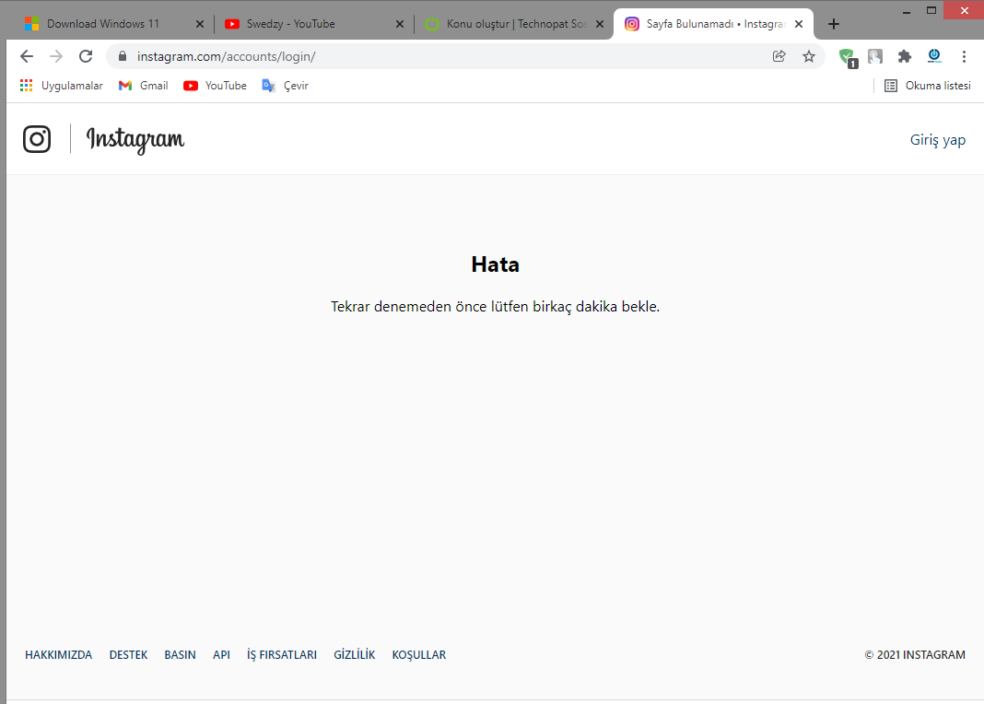Screen dimensions: 984x704
Task: Click the blue download extension icon
Action: [934, 56]
